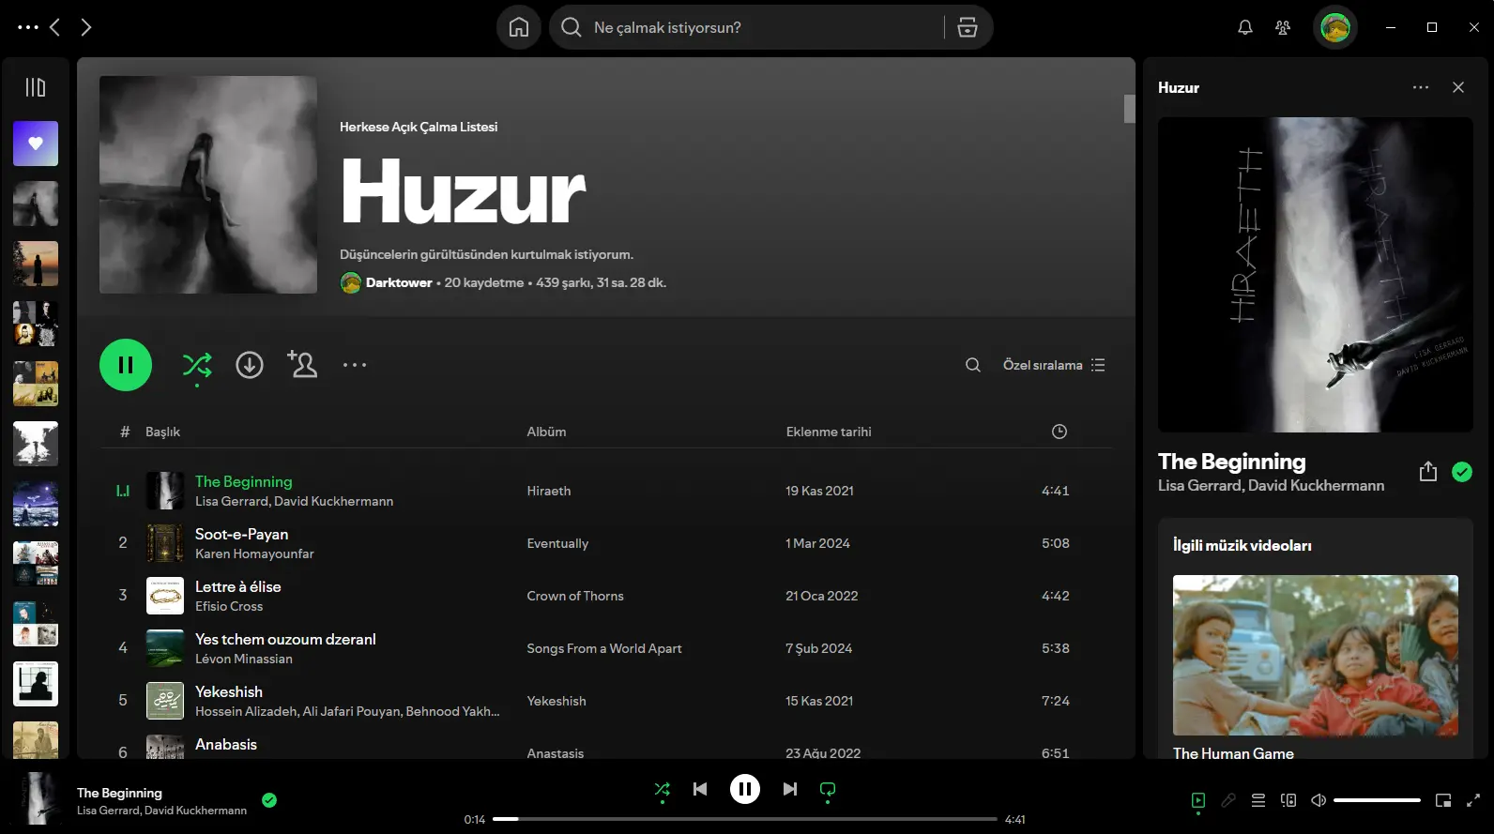The image size is (1494, 834).
Task: Open the Friend Activity icon
Action: pos(1283,27)
